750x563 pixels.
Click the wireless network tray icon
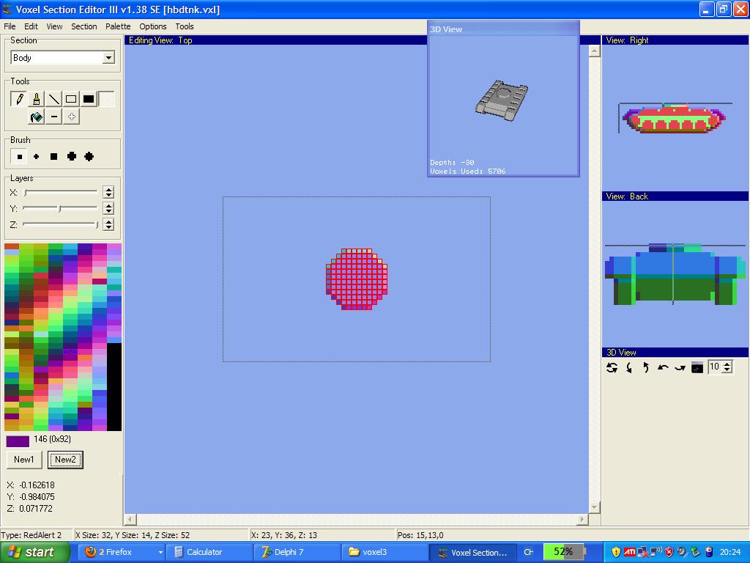(x=656, y=552)
